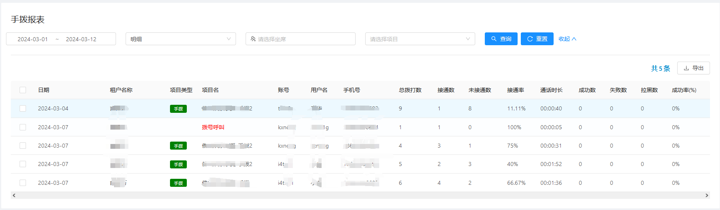Click the 重置 reset button
Viewport: 720px width, 210px height.
click(x=537, y=39)
